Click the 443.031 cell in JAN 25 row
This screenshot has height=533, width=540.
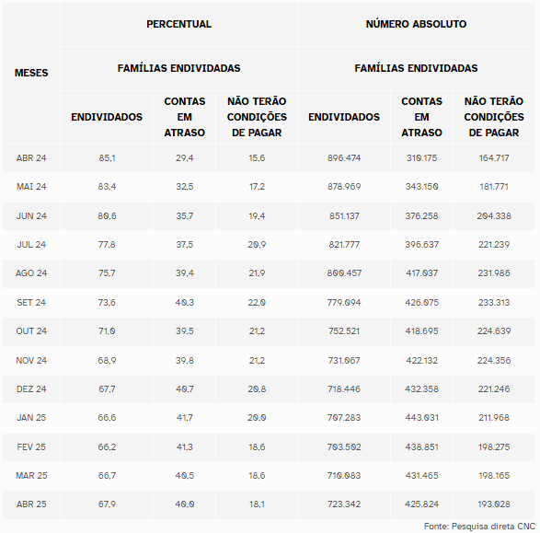[421, 418]
